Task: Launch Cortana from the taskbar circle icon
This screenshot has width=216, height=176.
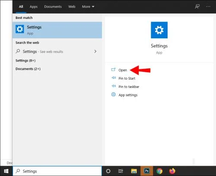Action: [108, 171]
